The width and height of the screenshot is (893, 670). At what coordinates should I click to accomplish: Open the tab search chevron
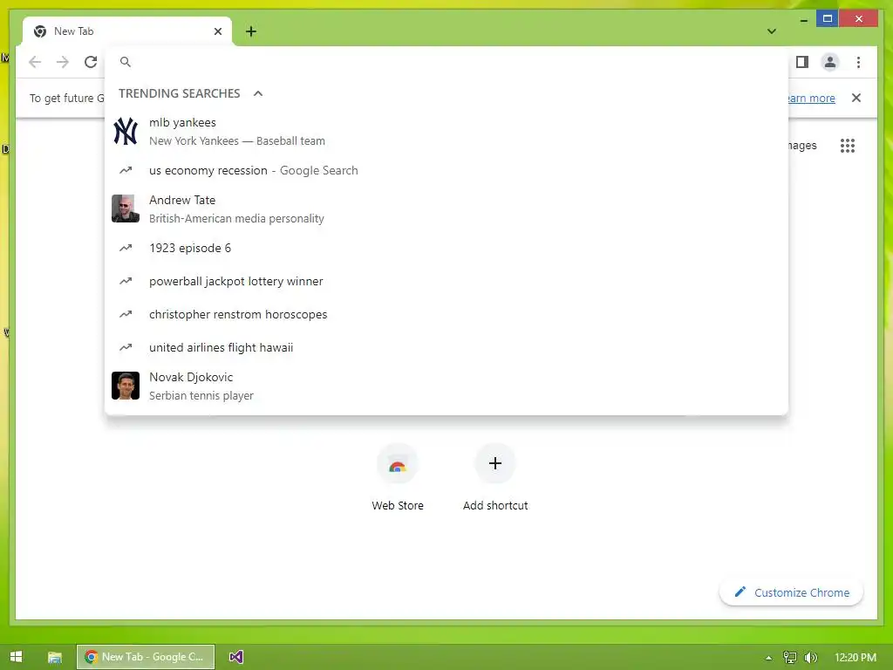pos(772,31)
